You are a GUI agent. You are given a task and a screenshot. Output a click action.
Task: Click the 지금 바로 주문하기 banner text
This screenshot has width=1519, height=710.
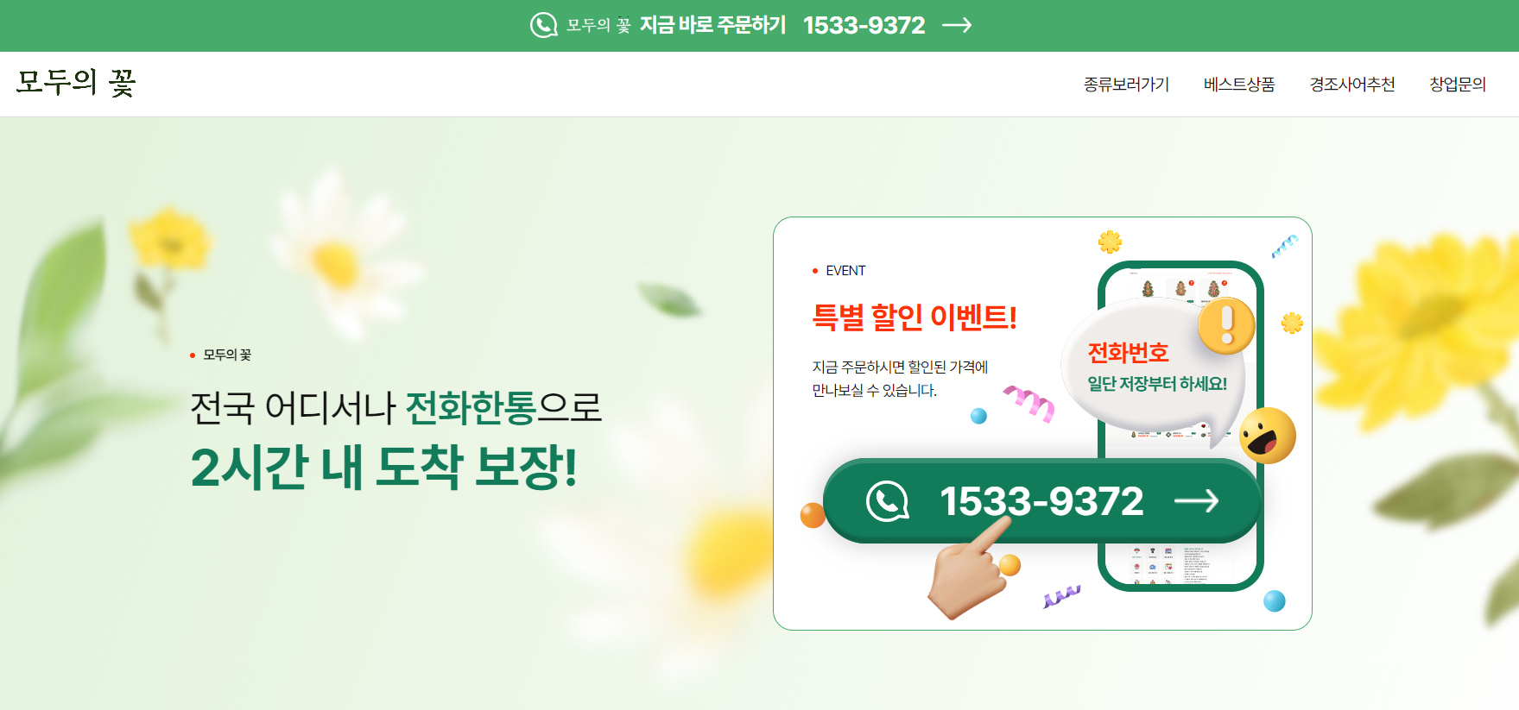[712, 25]
